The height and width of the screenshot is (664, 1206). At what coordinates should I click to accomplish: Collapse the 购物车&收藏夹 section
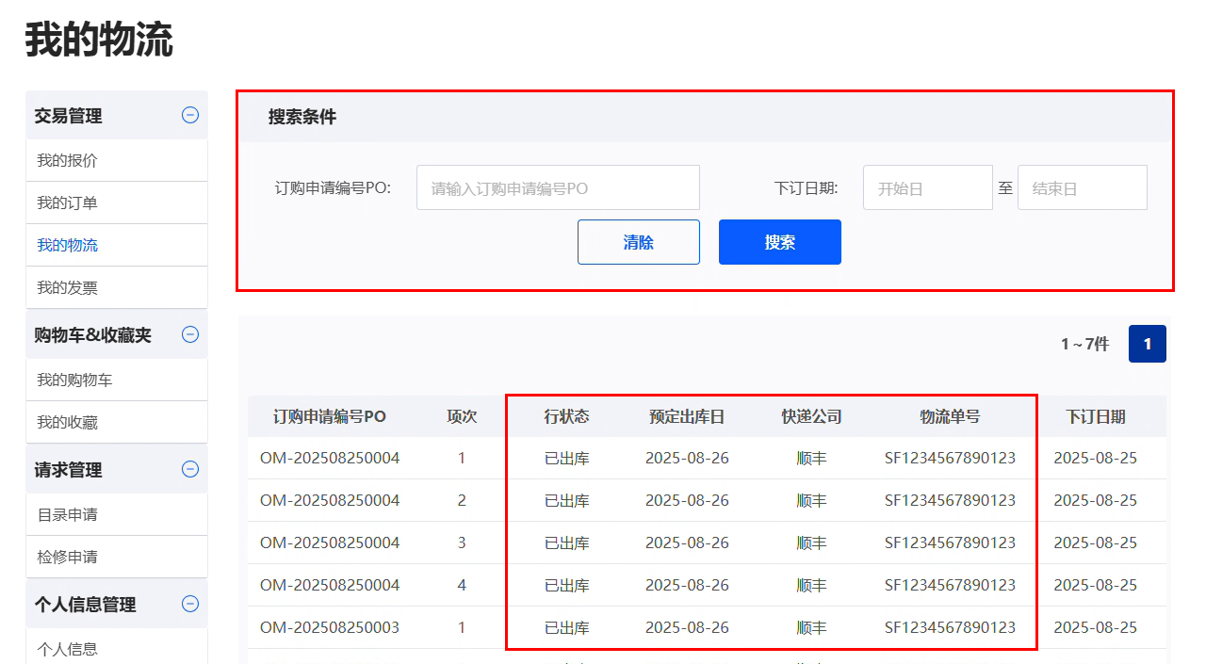tap(190, 334)
